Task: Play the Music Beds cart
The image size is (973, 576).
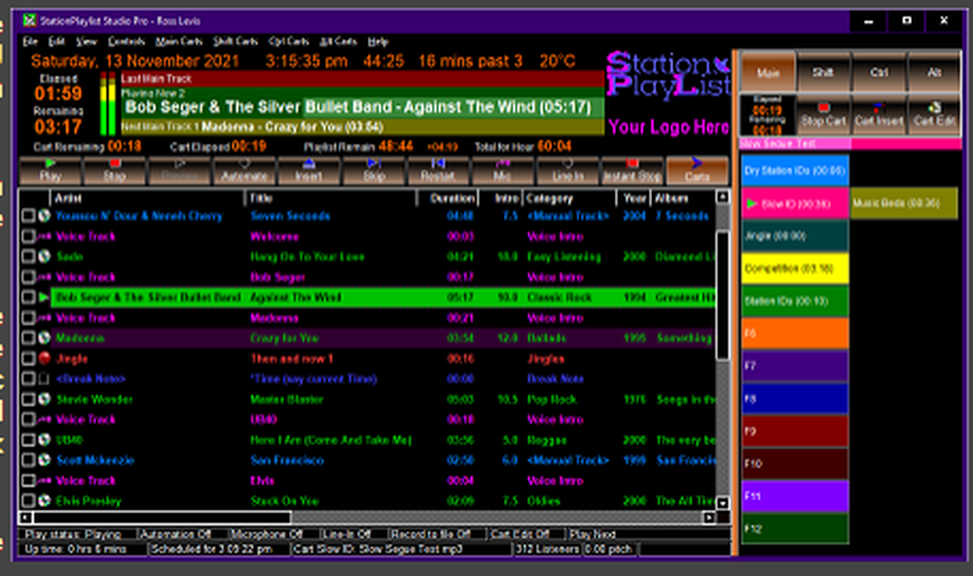Action: pyautogui.click(x=904, y=203)
